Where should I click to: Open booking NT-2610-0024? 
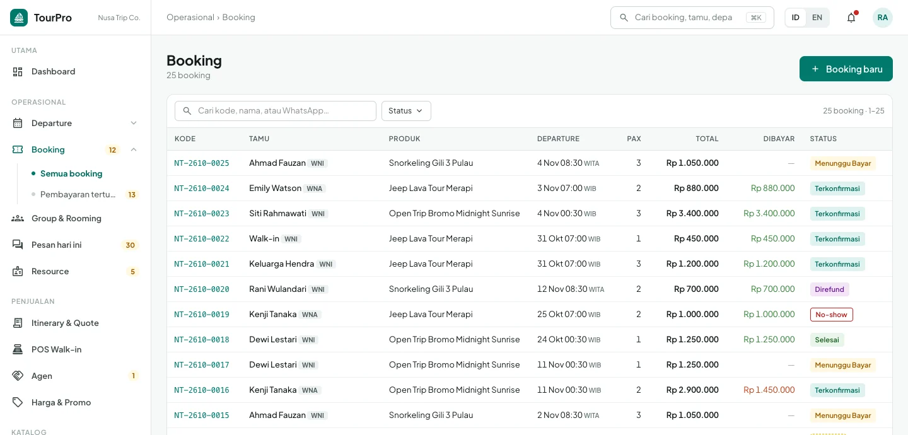click(202, 188)
